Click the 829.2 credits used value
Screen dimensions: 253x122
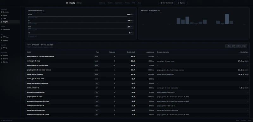(133, 57)
